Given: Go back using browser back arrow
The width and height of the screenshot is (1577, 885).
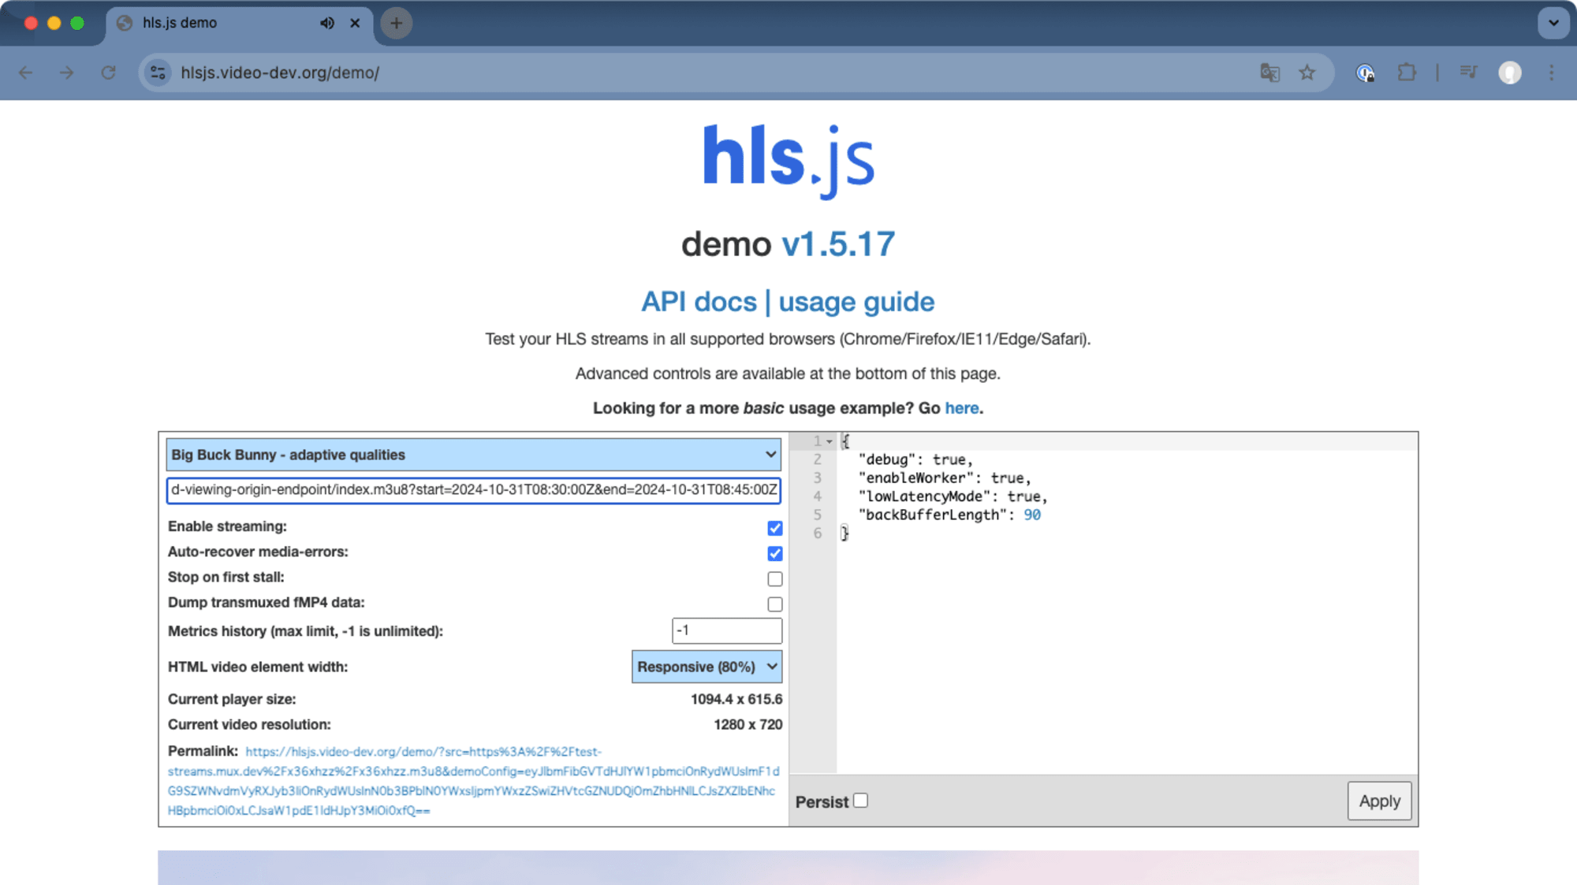Looking at the screenshot, I should [x=26, y=73].
